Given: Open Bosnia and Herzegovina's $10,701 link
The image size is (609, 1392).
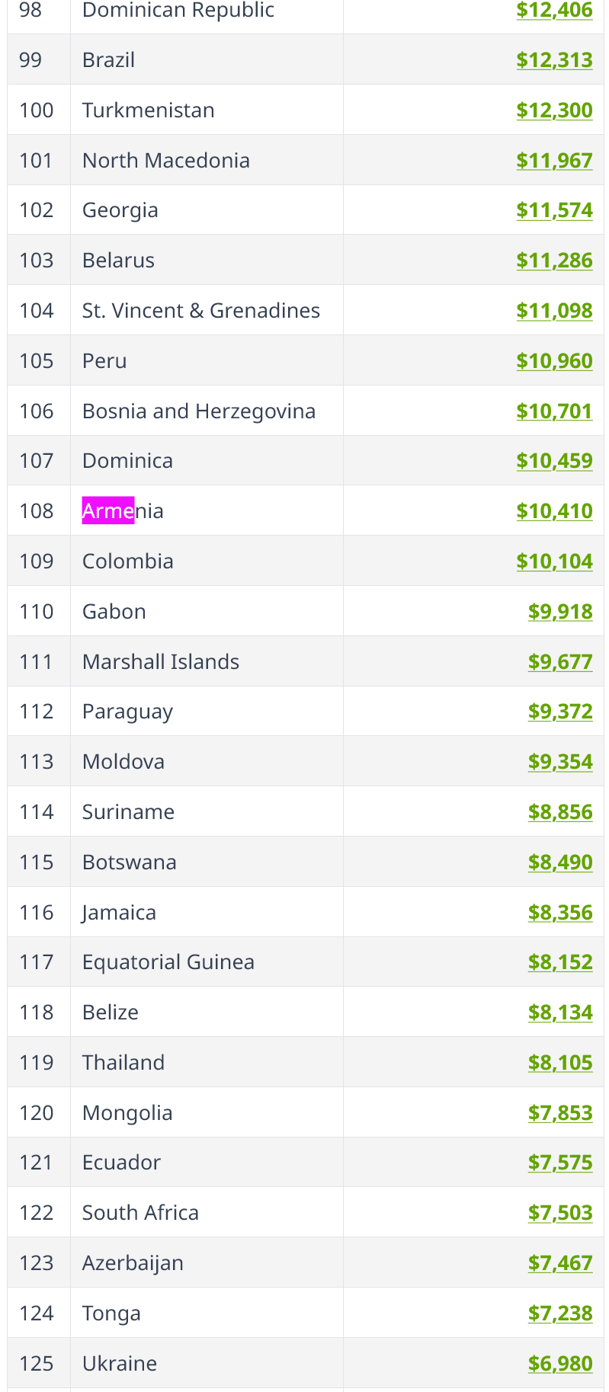Looking at the screenshot, I should [554, 411].
